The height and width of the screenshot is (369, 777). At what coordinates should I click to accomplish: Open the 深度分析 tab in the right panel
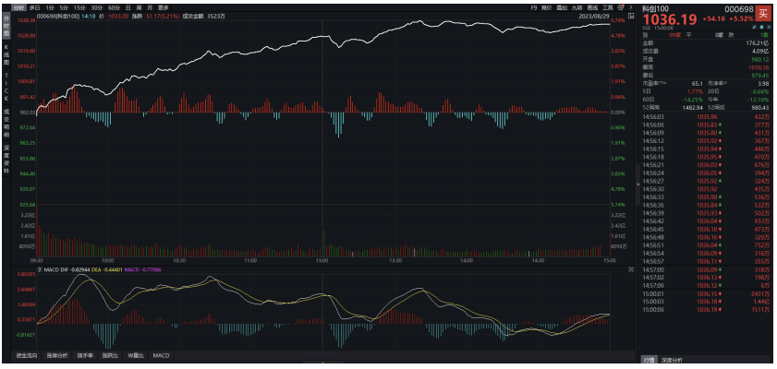(x=671, y=360)
